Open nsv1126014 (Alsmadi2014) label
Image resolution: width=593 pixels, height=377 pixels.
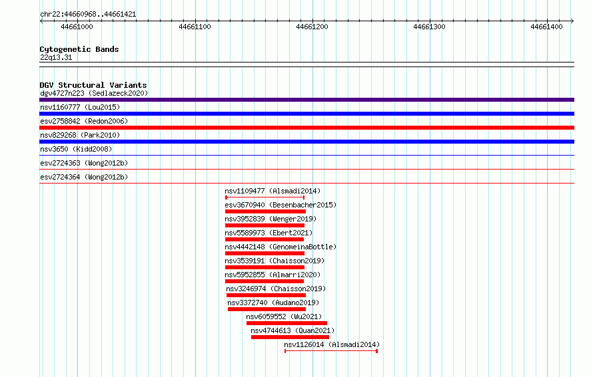(x=332, y=344)
